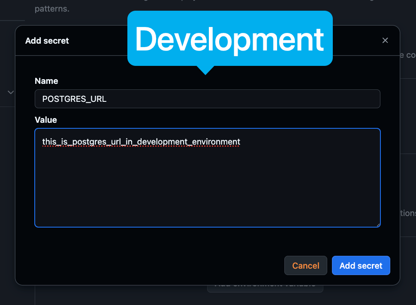Expand the left sidebar chevron
The width and height of the screenshot is (416, 305).
click(11, 92)
